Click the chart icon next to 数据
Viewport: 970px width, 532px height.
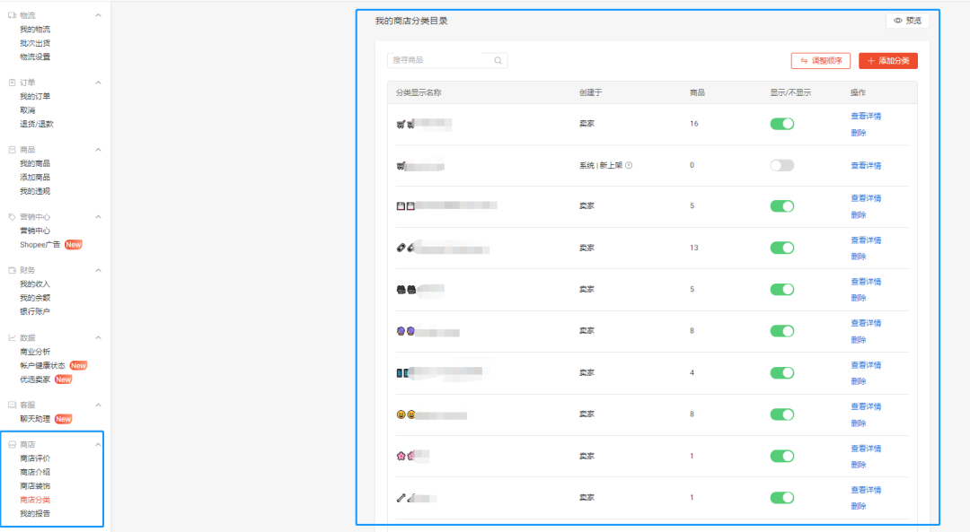[12, 338]
